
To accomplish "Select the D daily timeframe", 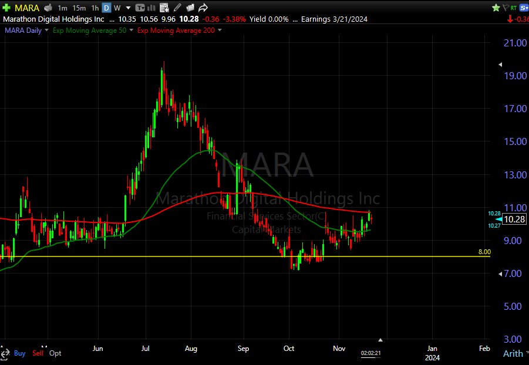I will pos(106,8).
